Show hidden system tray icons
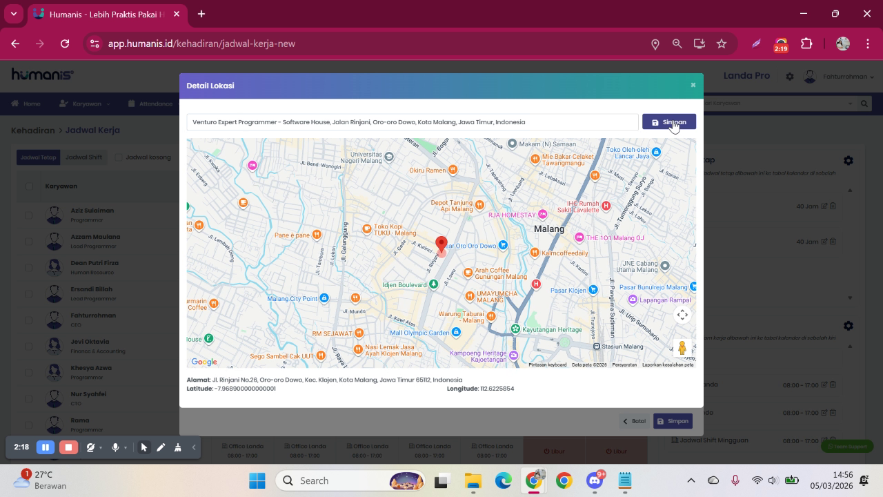This screenshot has height=497, width=883. tap(691, 480)
